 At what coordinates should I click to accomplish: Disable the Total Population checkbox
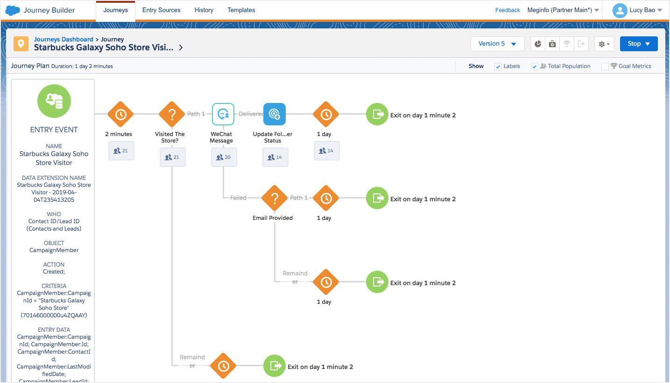[x=535, y=67]
